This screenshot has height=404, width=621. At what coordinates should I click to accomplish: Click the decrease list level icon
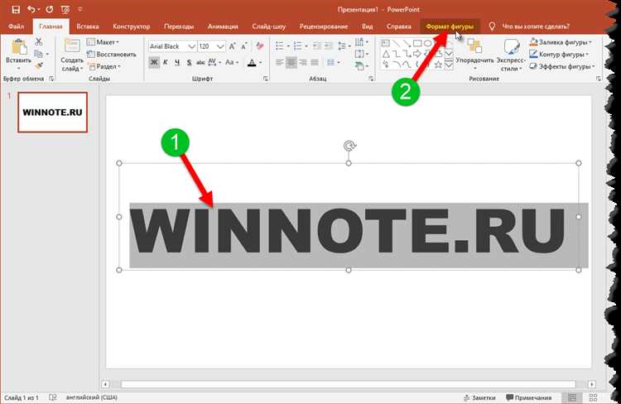(316, 46)
